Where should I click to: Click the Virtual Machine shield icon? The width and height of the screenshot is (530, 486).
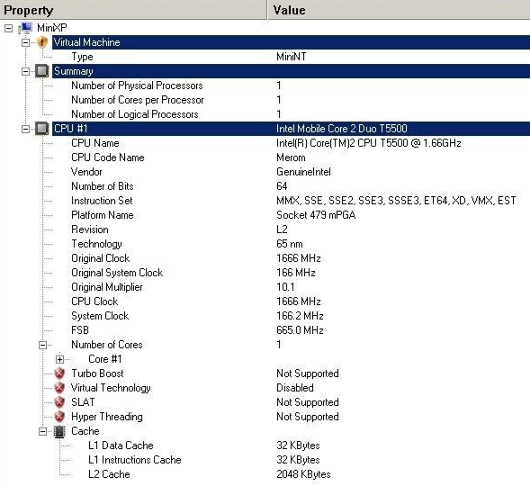[x=42, y=42]
